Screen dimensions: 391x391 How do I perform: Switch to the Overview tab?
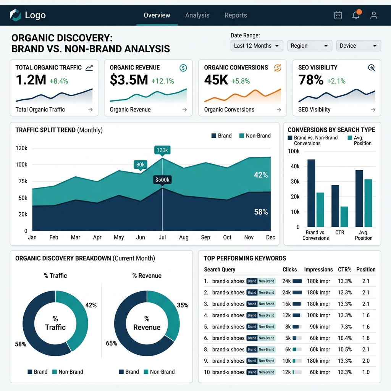(157, 15)
